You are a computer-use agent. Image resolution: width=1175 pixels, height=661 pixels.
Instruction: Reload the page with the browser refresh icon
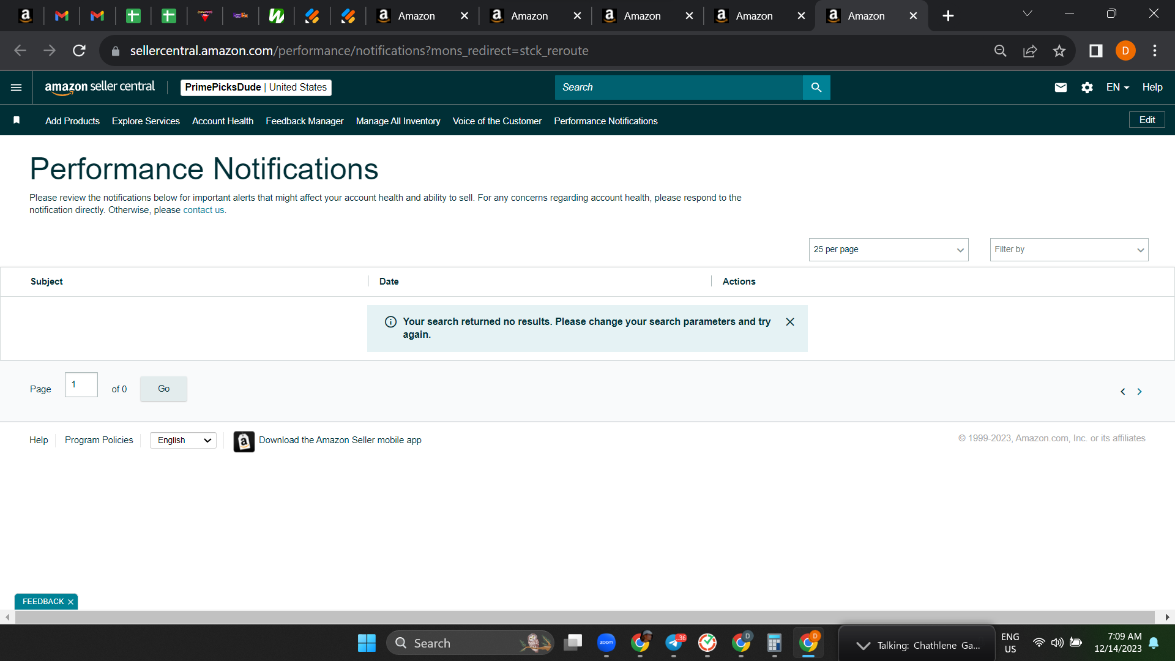click(79, 51)
